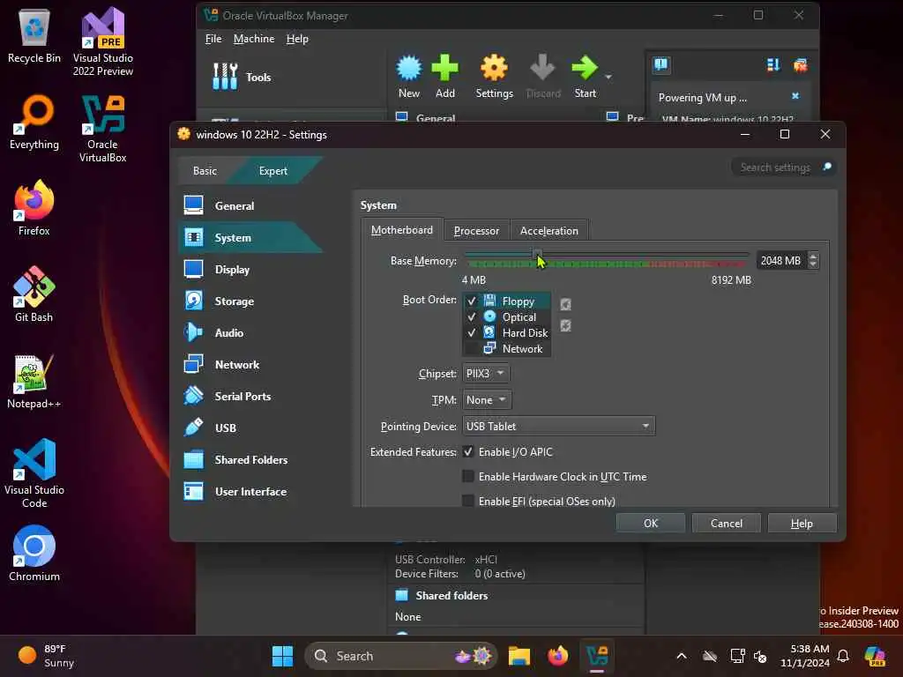Open Tools in VirtualBox Manager
Viewport: 903px width, 677px height.
coord(242,77)
